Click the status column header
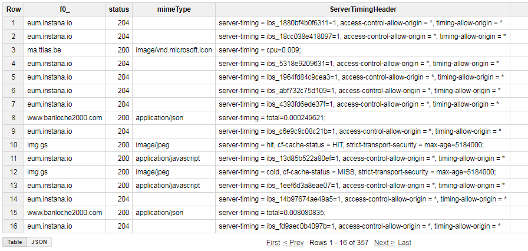528x251 pixels. (119, 9)
